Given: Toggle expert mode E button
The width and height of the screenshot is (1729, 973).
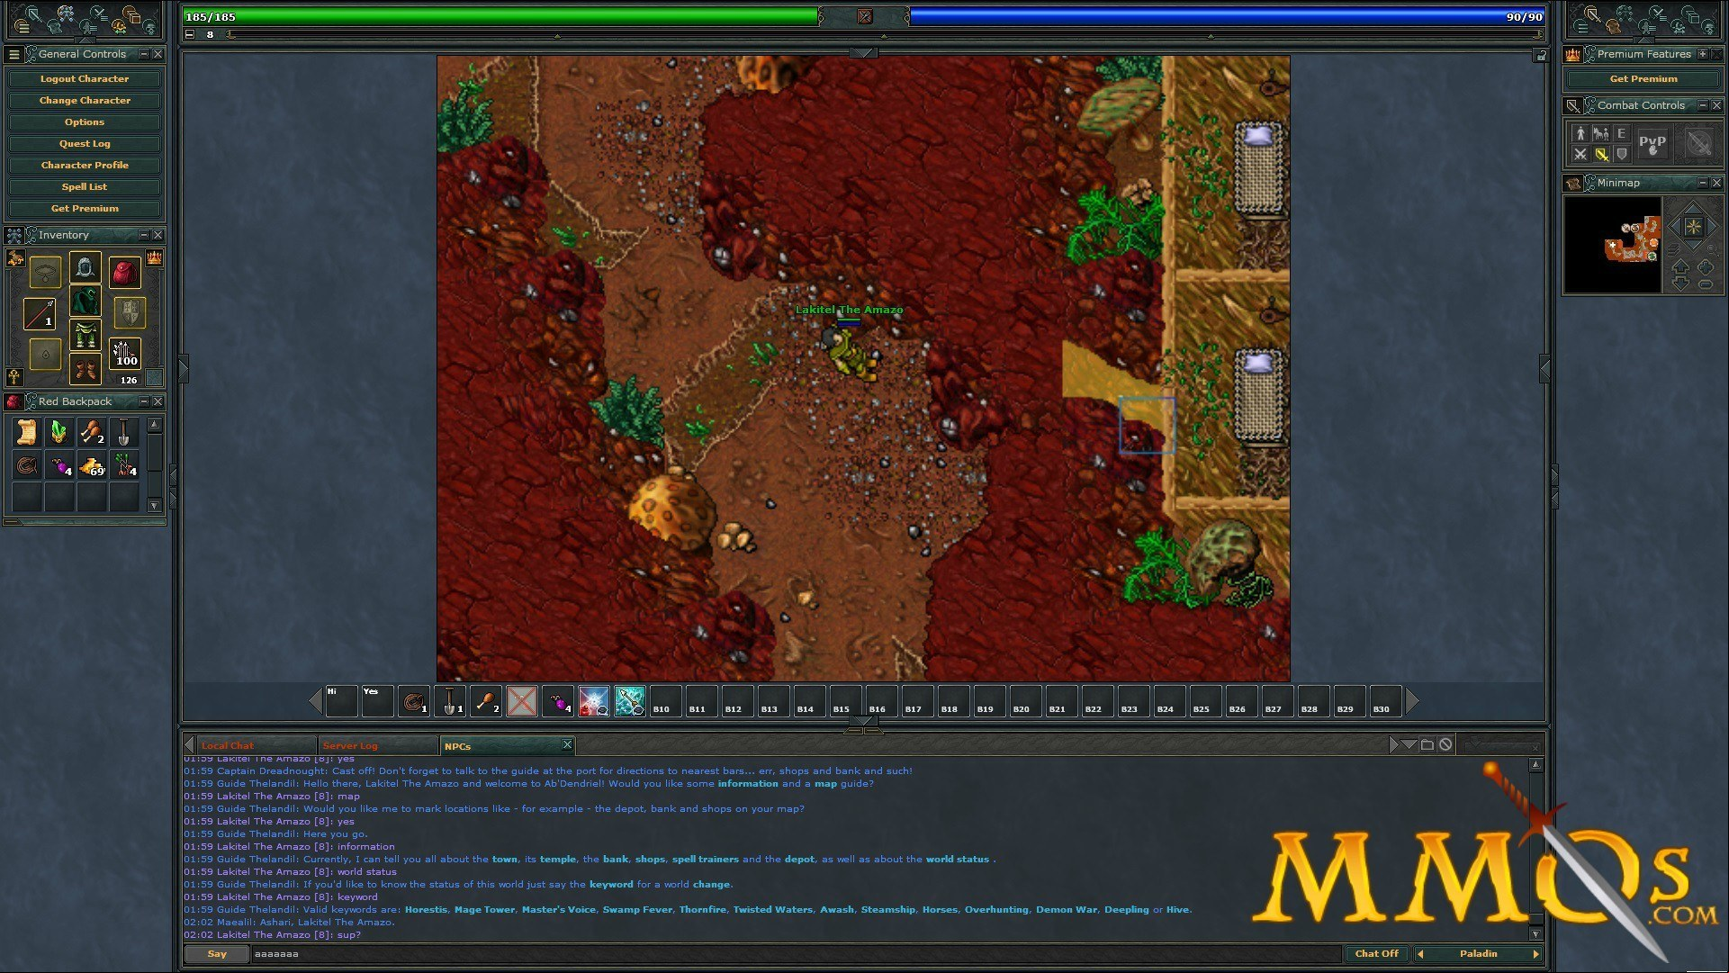Looking at the screenshot, I should pyautogui.click(x=1622, y=133).
